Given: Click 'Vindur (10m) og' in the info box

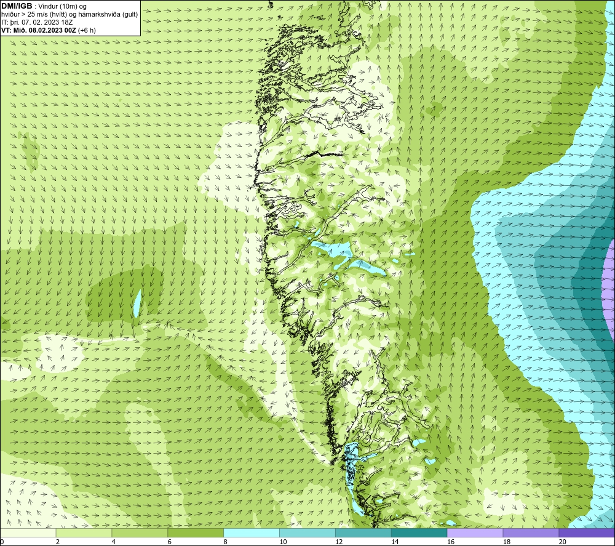Looking at the screenshot, I should pyautogui.click(x=62, y=6).
